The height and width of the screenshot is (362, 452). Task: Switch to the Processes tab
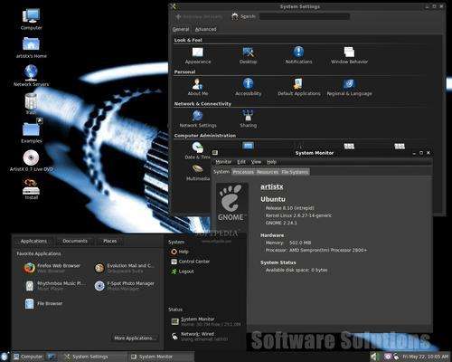[x=243, y=172]
